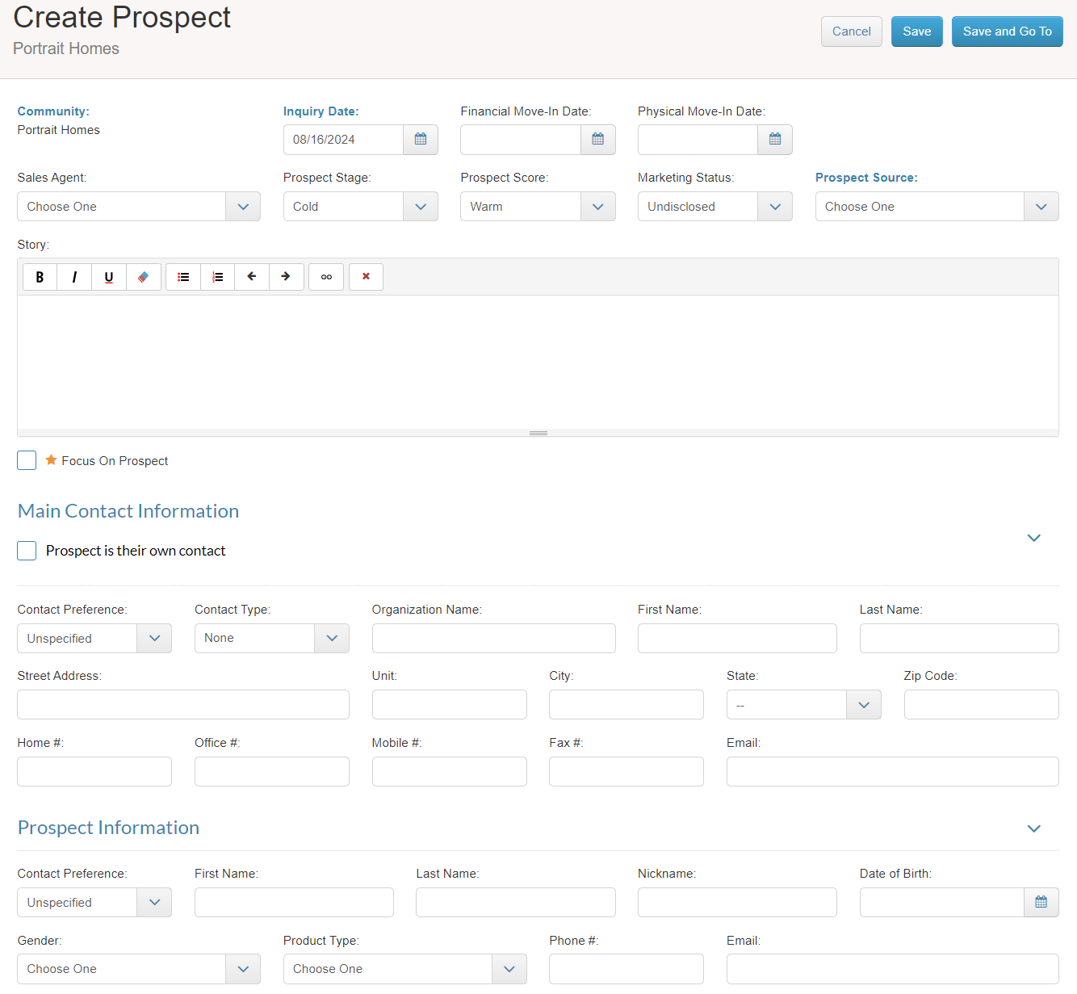The height and width of the screenshot is (994, 1077).
Task: Toggle bold formatting in Story editor
Action: [x=40, y=277]
